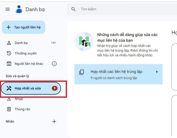177x138 pixels.
Task: Click the Danh bạ app title text
Action: click(x=35, y=9)
